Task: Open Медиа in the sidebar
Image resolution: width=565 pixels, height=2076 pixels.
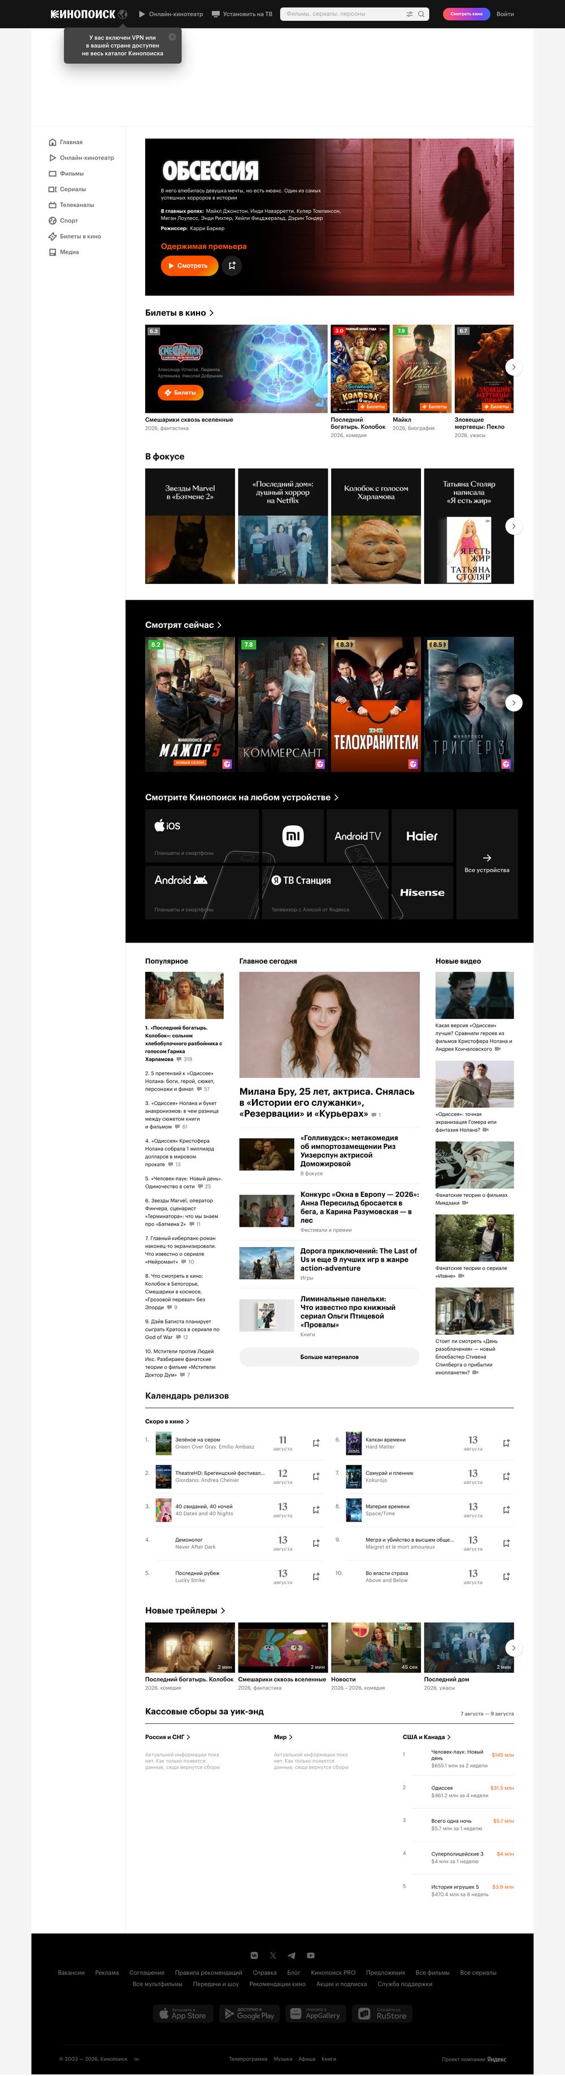Action: click(64, 252)
